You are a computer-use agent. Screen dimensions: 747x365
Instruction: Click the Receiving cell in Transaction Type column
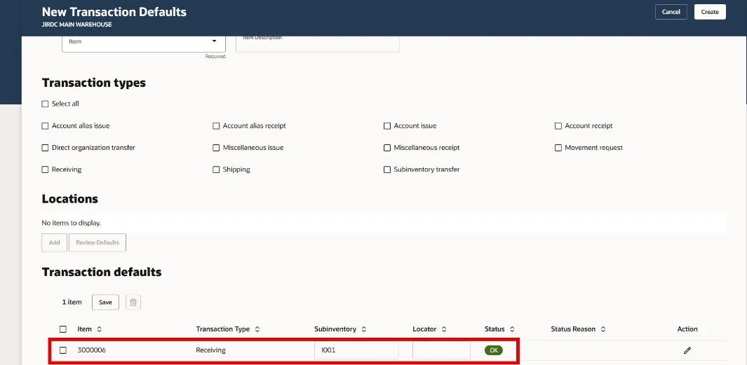click(210, 350)
